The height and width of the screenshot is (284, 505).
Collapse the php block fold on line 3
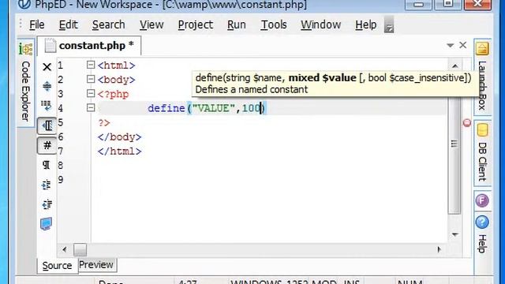(91, 93)
